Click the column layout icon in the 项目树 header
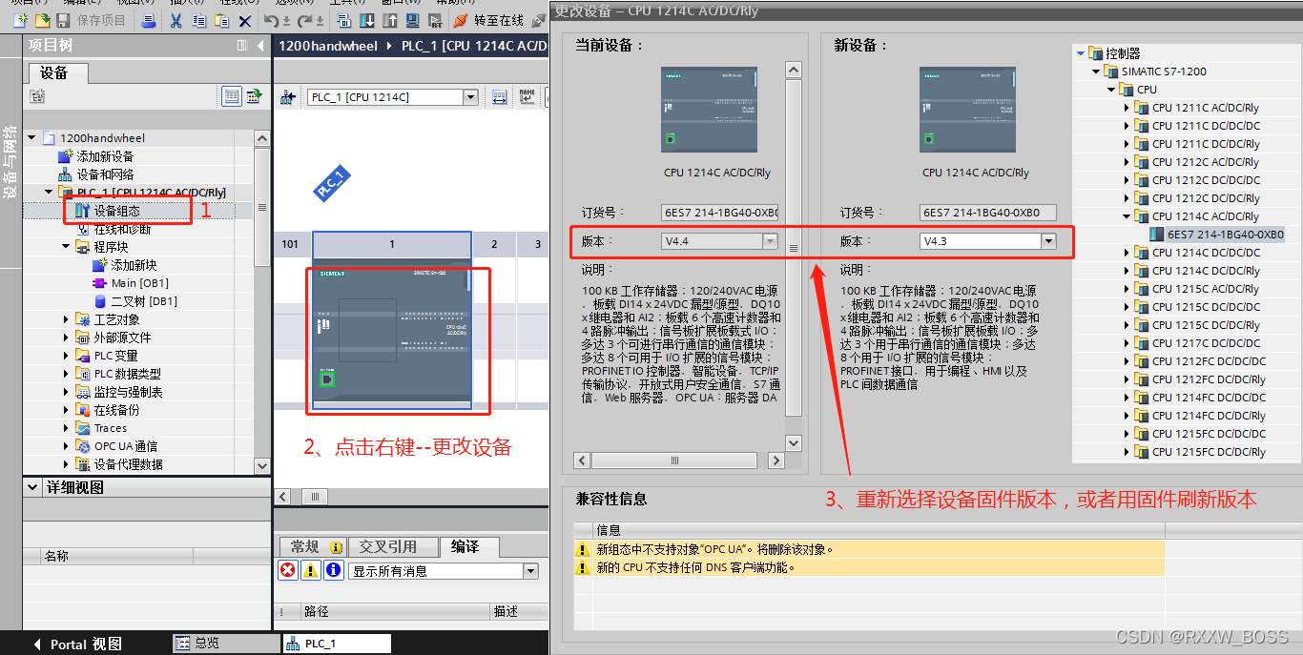Screen dimensions: 1303x655 click(242, 45)
